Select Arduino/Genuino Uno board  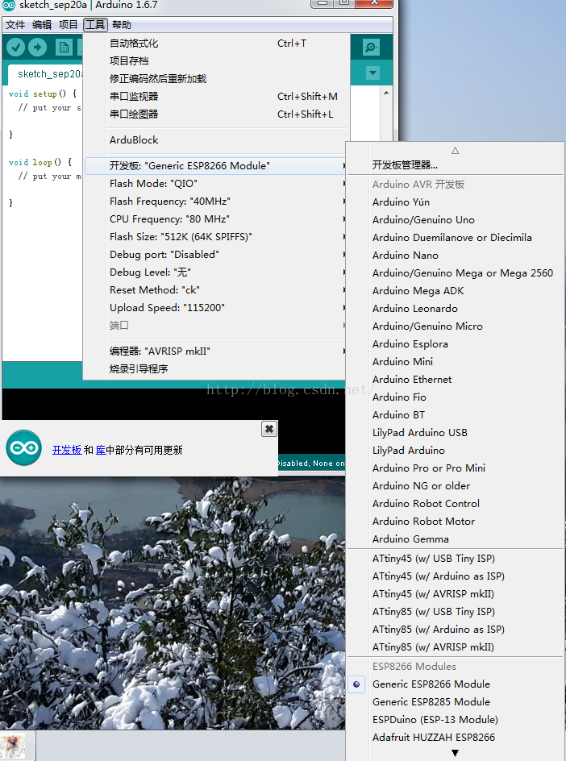455,220
